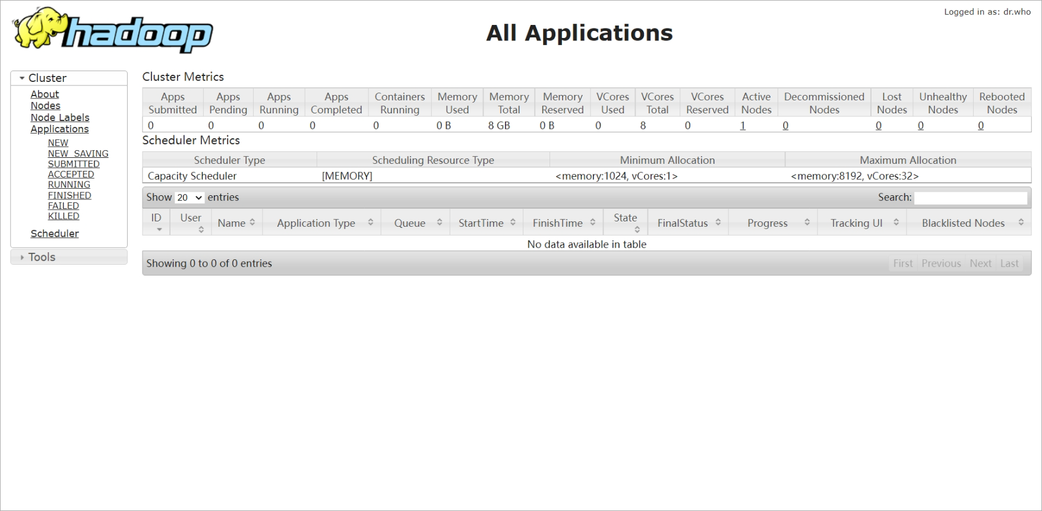Screen dimensions: 1042x511
Task: Filter applications by SUBMITTED state
Action: [74, 164]
